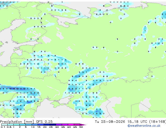Click the 40 to 45 magenta legend swatch
The width and height of the screenshot is (166, 128).
(71, 125)
